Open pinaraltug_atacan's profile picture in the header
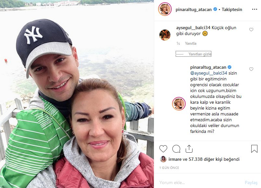 click(165, 9)
